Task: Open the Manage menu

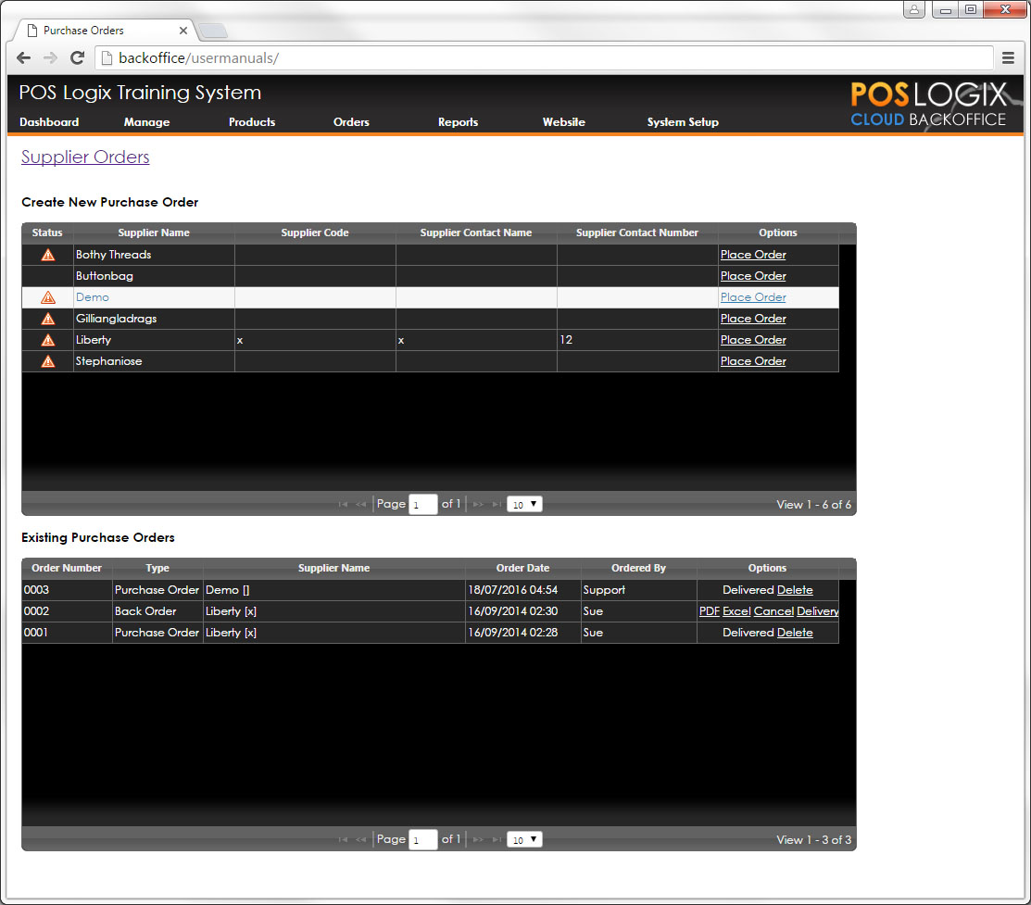Action: [x=146, y=122]
